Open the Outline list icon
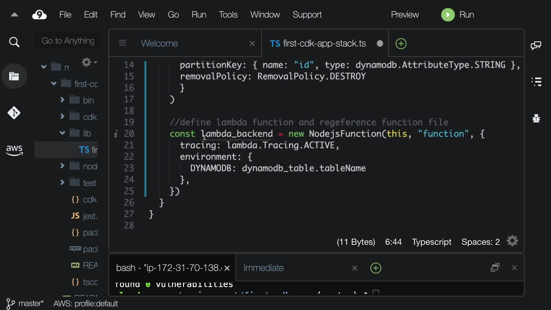Screen dimensions: 551x310 [536, 82]
